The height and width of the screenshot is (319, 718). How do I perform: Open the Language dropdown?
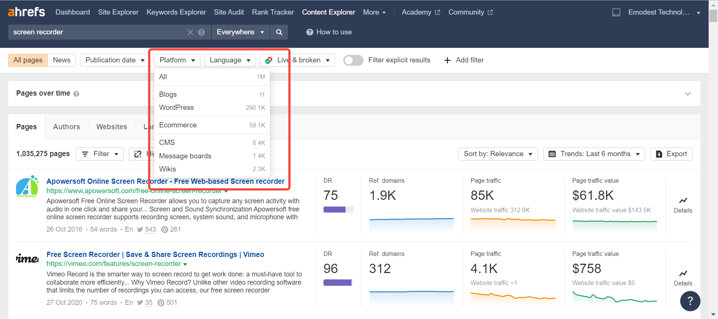(x=230, y=60)
